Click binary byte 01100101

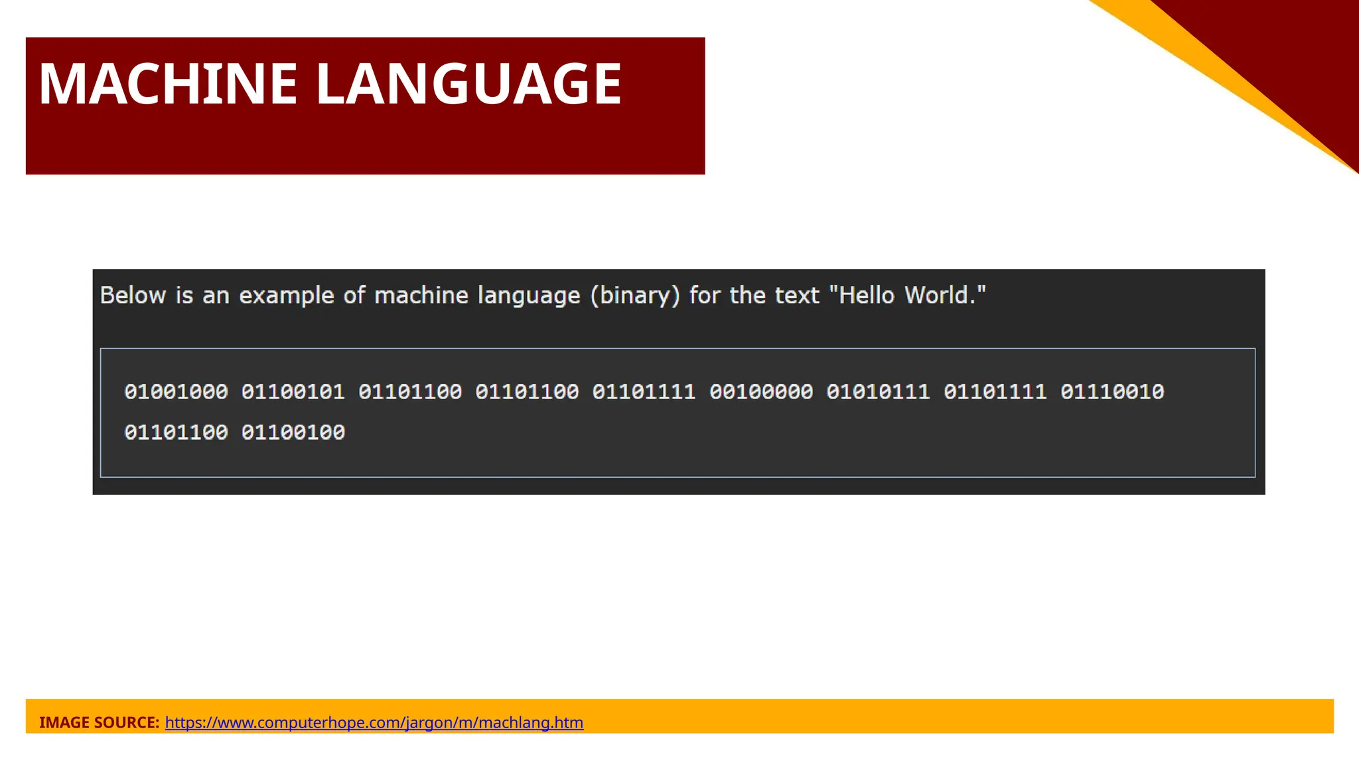coord(293,392)
